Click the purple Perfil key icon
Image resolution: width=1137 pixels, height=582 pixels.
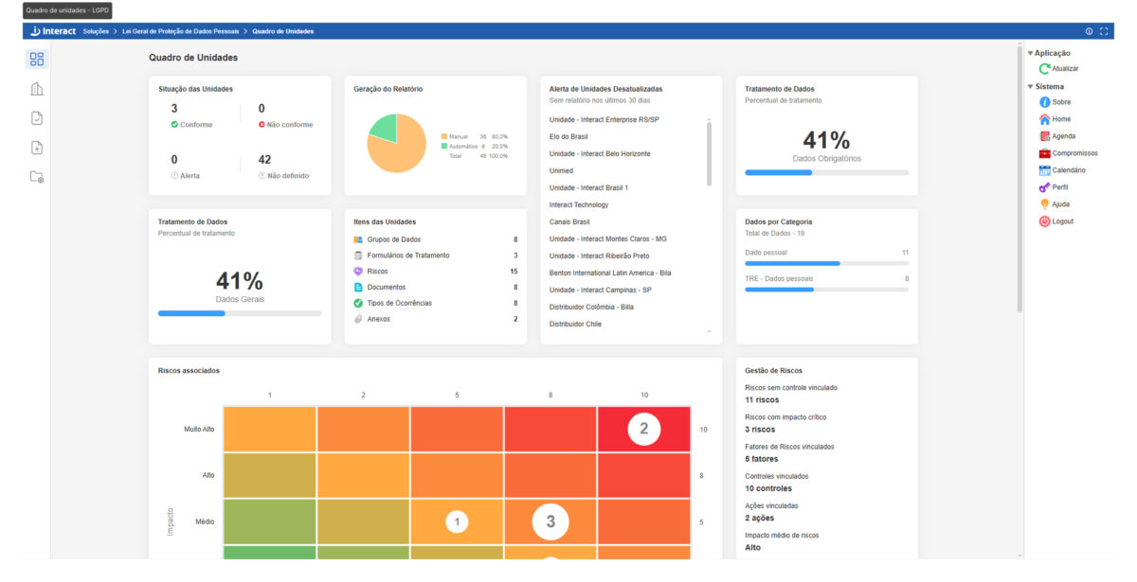[1044, 187]
